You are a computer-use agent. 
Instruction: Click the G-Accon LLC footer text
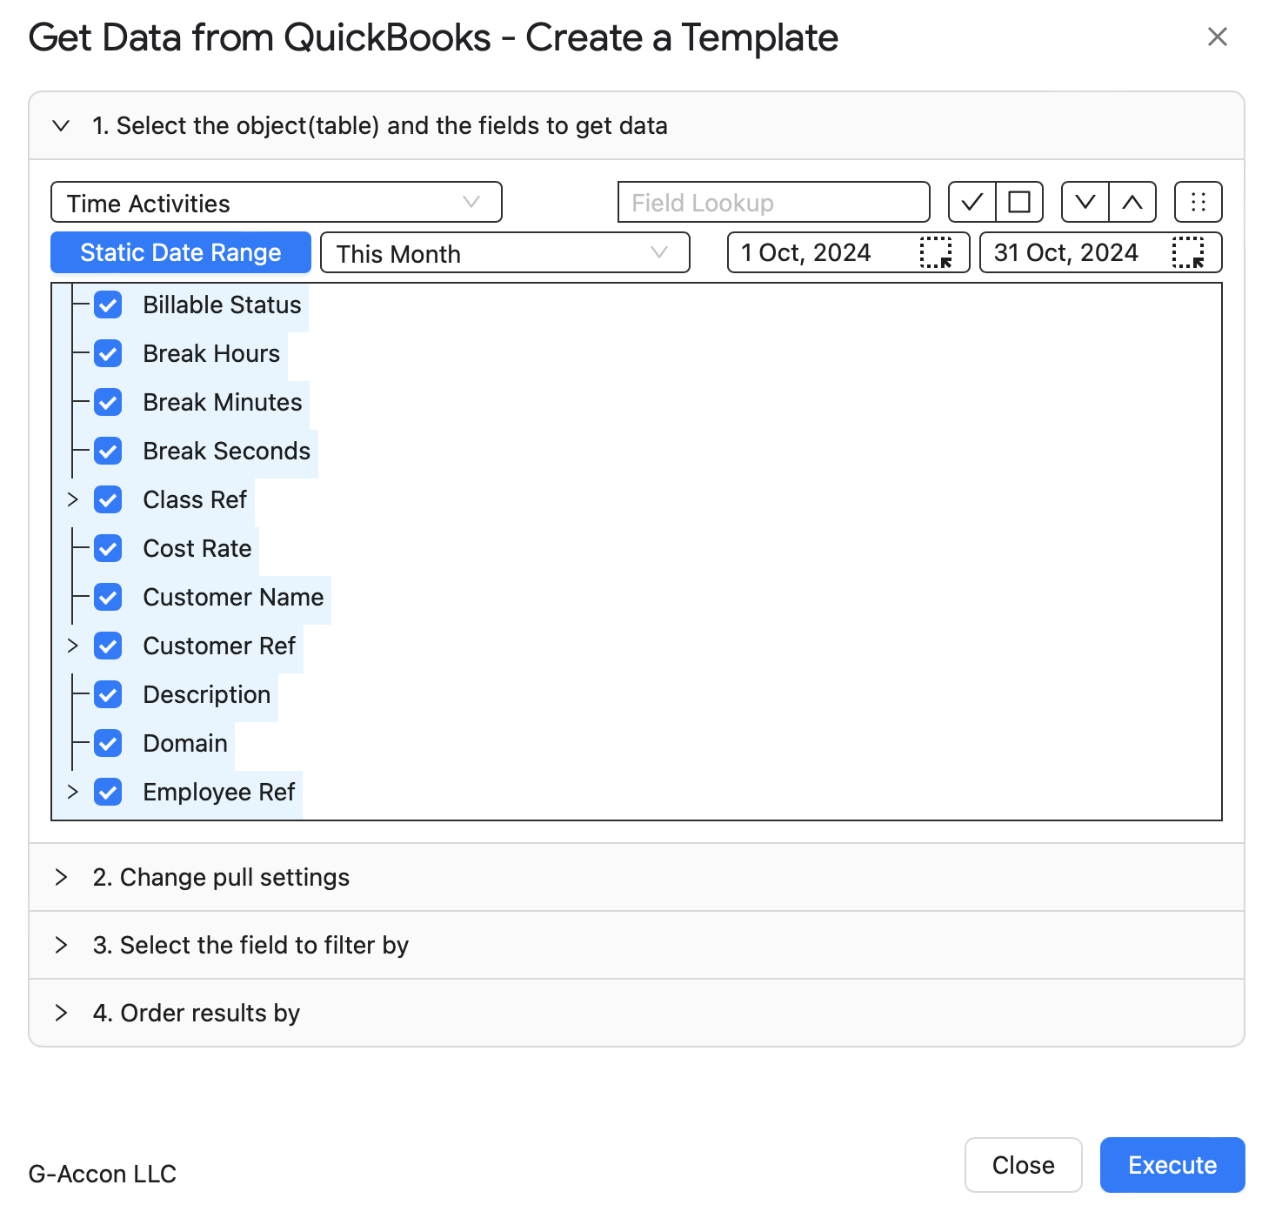103,1174
